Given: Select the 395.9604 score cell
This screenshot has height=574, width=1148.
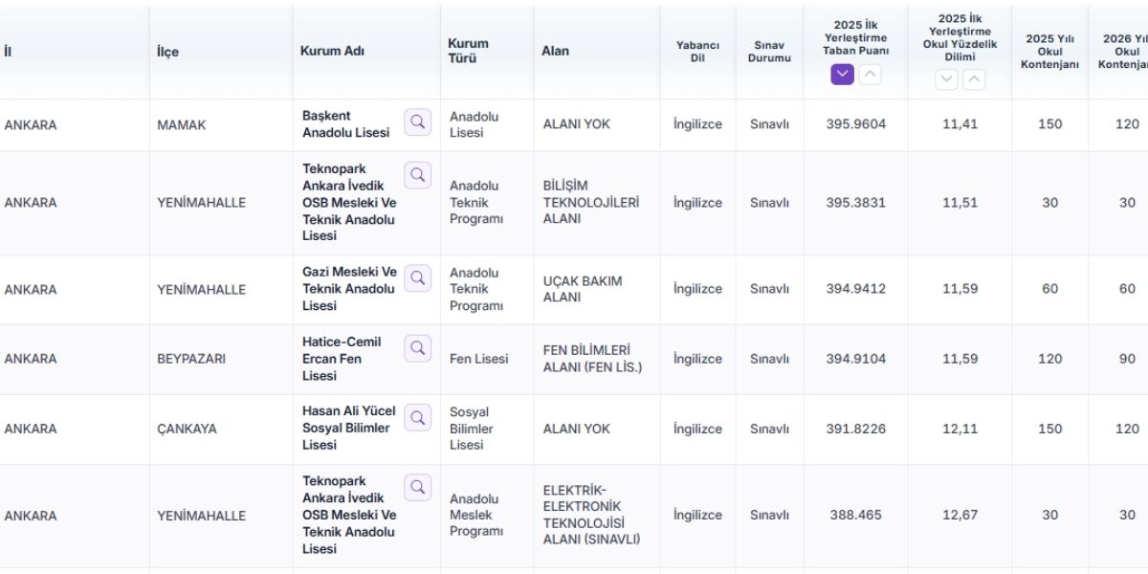Looking at the screenshot, I should [x=856, y=124].
